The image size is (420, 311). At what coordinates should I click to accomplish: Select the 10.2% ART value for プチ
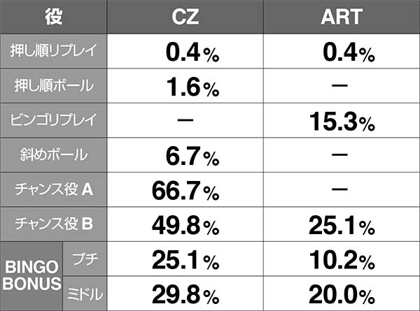(x=340, y=259)
